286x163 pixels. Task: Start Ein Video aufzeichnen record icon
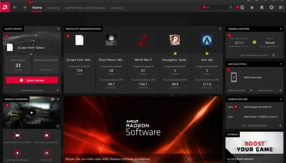47,135
